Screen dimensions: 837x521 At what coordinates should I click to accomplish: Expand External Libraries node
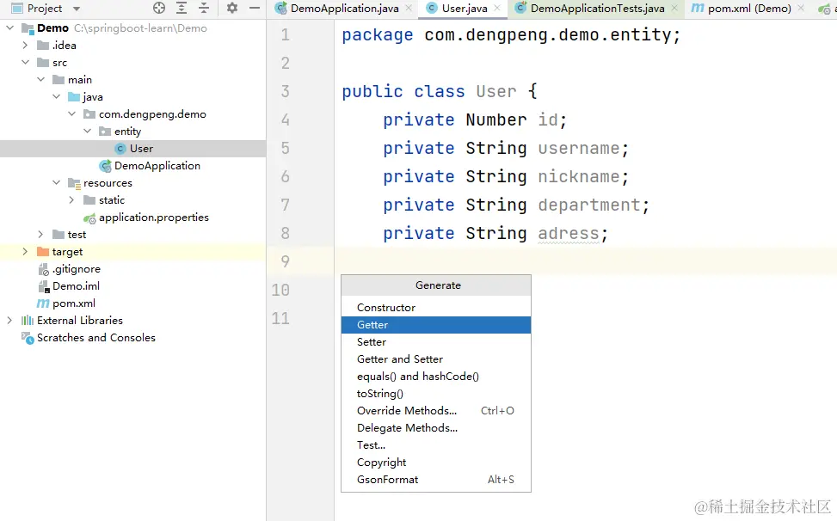tap(9, 320)
